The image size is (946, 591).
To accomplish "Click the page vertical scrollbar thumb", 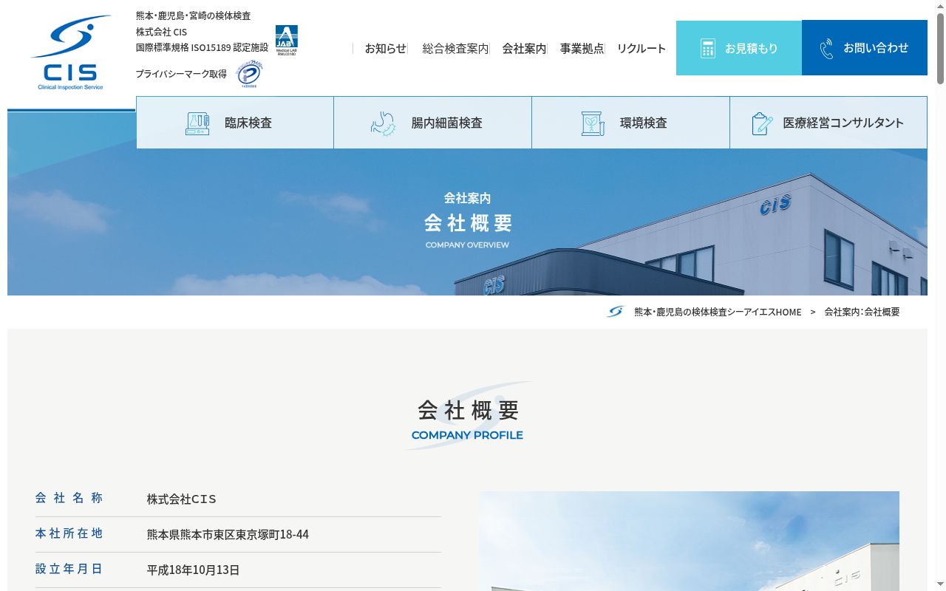I will point(940,48).
